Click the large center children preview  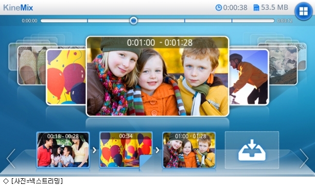[157, 76]
